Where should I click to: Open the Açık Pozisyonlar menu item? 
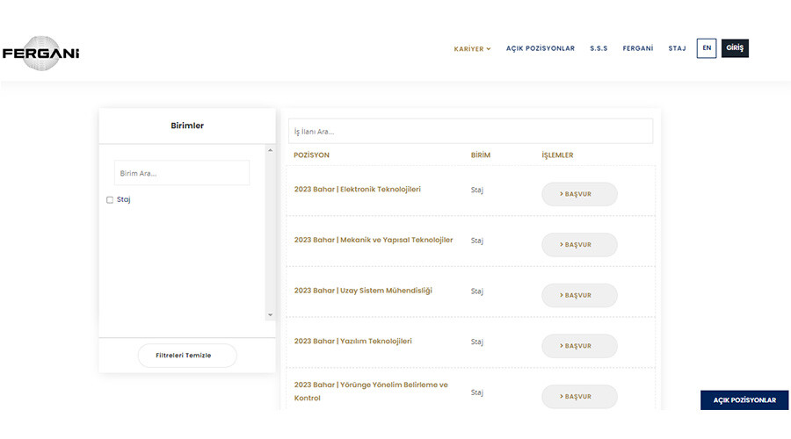point(540,49)
